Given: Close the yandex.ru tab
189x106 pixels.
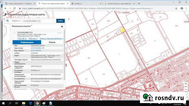Looking at the screenshot, I should (101, 4).
